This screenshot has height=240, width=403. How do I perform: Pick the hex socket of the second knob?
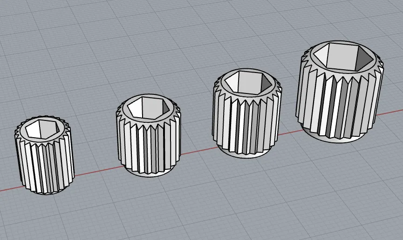tap(149, 107)
